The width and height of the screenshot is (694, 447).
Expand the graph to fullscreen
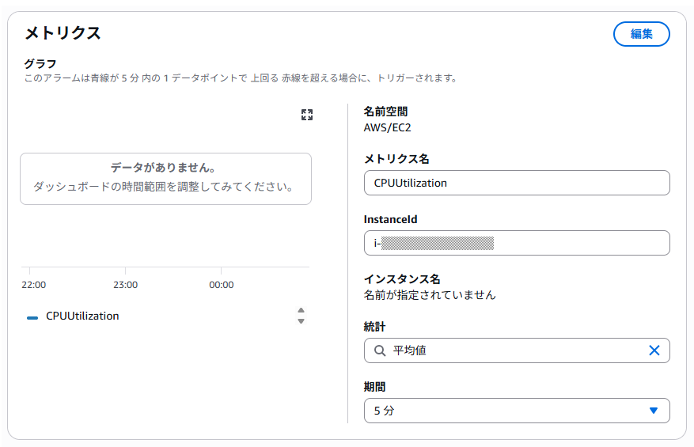point(307,115)
